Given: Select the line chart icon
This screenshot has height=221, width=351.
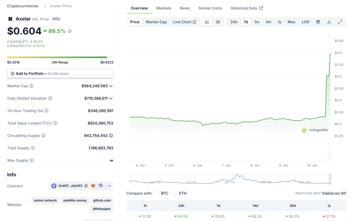Looking at the screenshot, I should [207, 22].
